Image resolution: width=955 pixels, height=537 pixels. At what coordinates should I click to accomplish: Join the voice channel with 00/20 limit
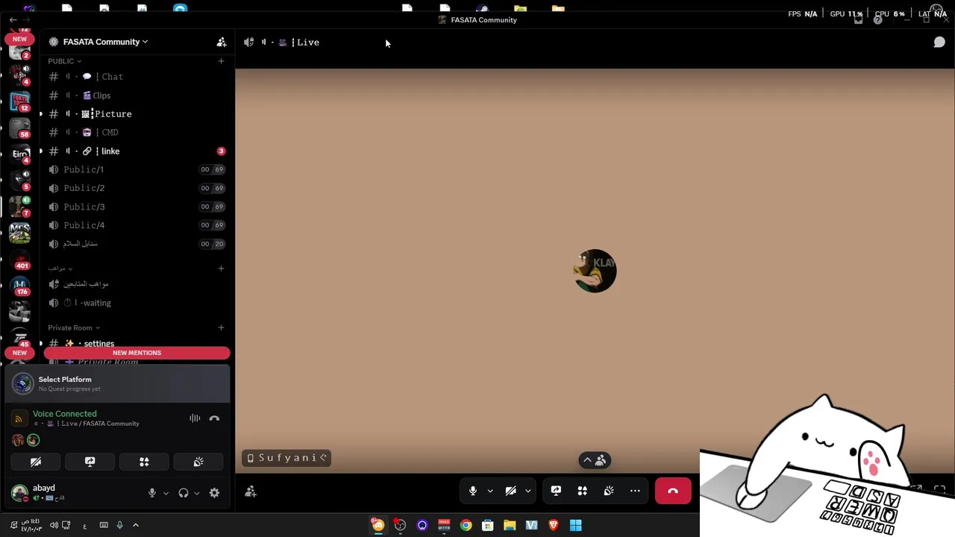[137, 244]
